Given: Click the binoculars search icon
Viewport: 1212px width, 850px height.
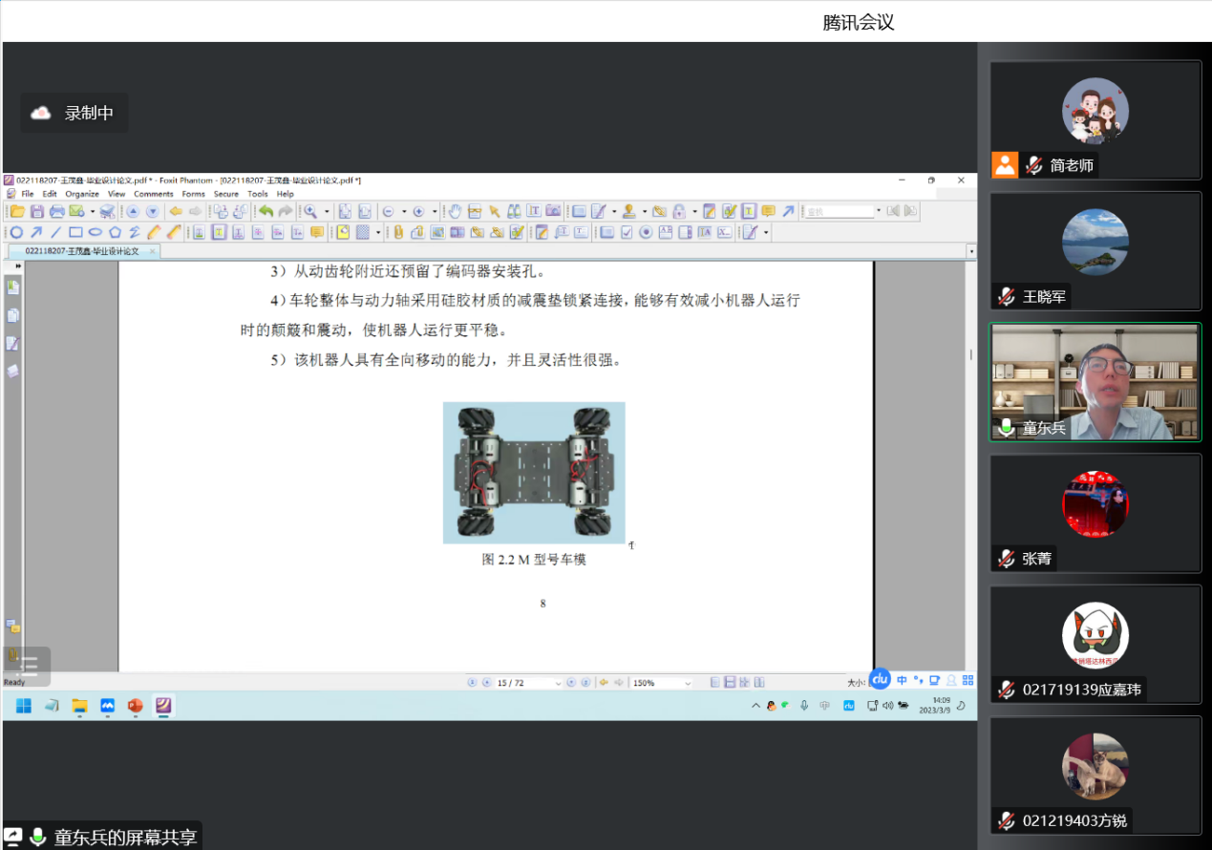Looking at the screenshot, I should (514, 211).
